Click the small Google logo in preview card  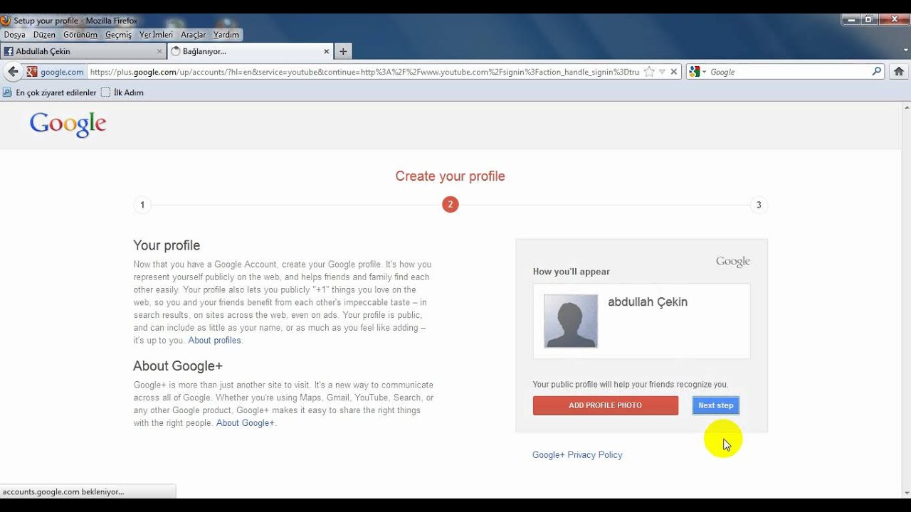(x=733, y=262)
